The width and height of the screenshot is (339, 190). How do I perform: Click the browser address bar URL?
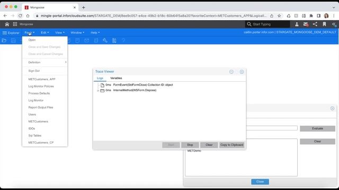pyautogui.click(x=154, y=16)
